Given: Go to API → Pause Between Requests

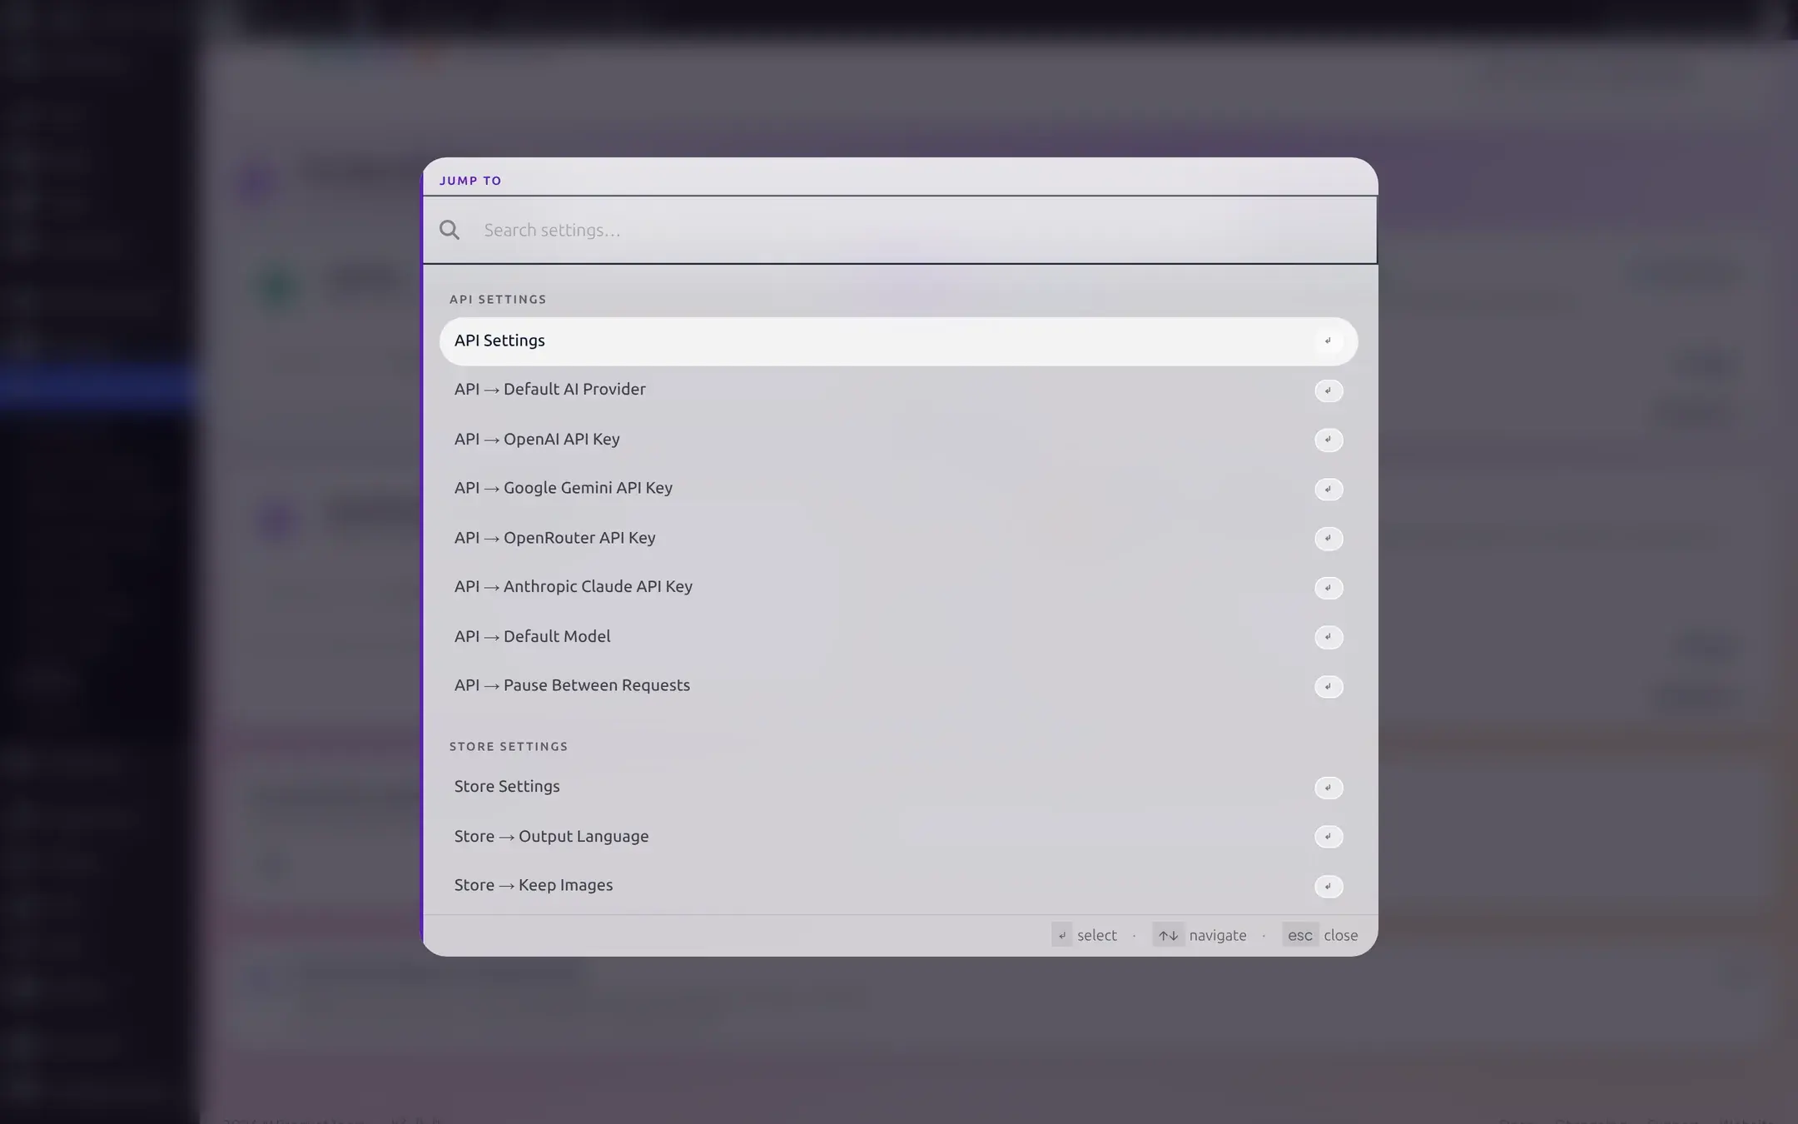Looking at the screenshot, I should click(898, 685).
